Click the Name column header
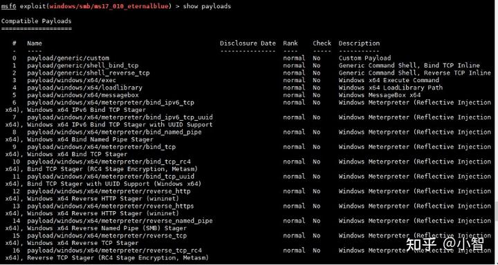 (x=35, y=43)
